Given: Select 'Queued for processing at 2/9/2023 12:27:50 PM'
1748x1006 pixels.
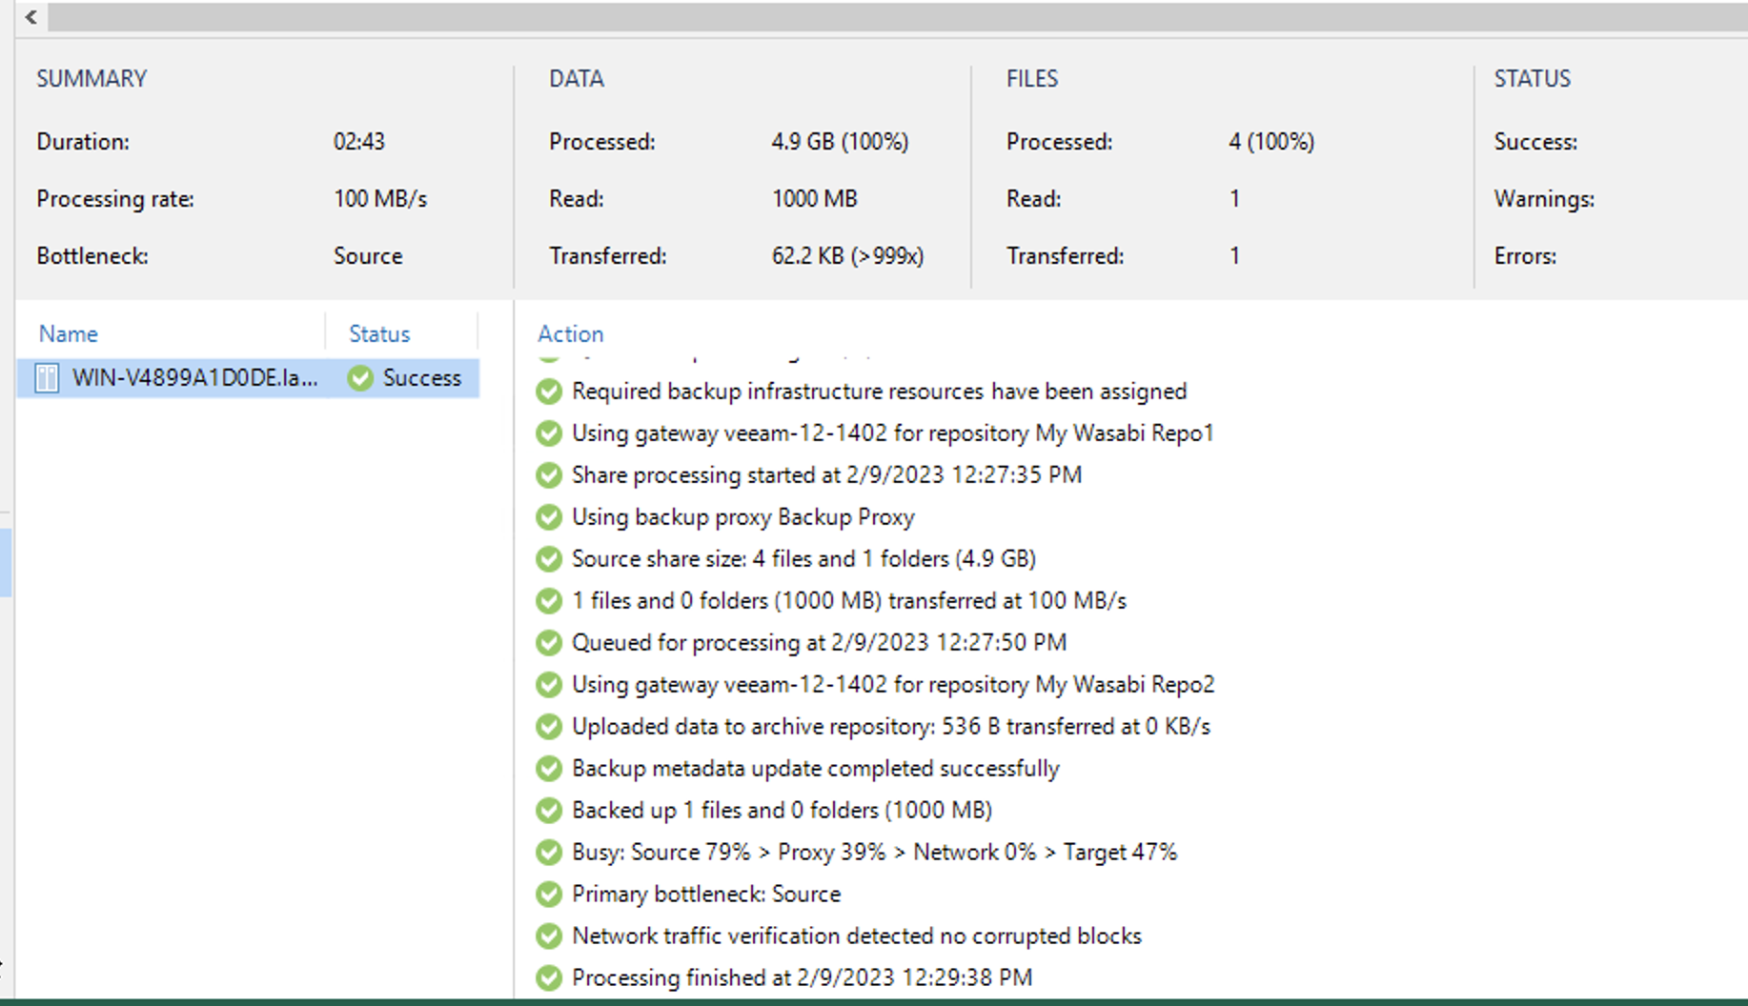Looking at the screenshot, I should [819, 643].
